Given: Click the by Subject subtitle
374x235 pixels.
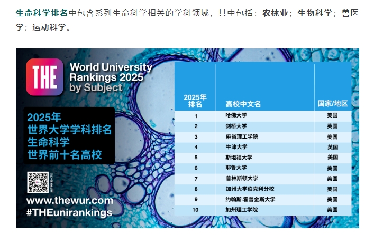Looking at the screenshot, I should 96,88.
